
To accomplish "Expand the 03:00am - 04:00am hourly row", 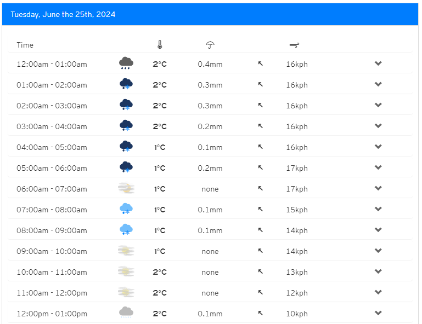I will [x=378, y=126].
